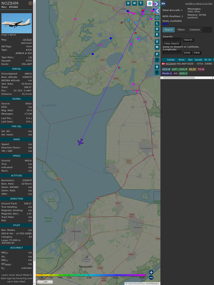Zoom in with the plus icon
The image size is (214, 285).
point(151,272)
